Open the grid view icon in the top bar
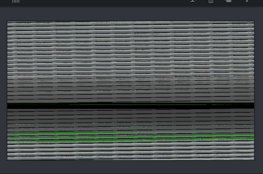Screen dimensions: 263x174 (211, 1)
